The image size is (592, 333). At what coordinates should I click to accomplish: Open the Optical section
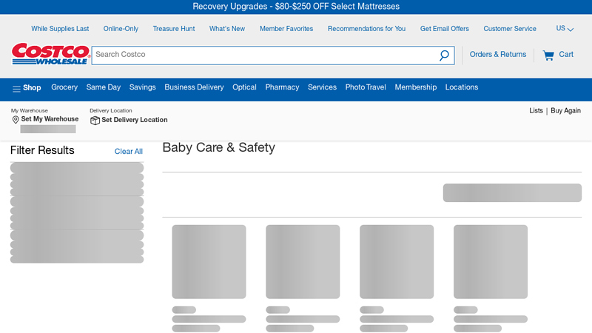(x=244, y=87)
